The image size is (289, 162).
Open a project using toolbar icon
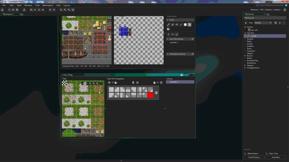pyautogui.click(x=13, y=10)
